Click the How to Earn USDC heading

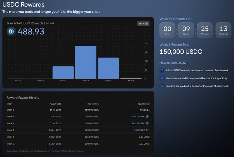click(x=173, y=63)
